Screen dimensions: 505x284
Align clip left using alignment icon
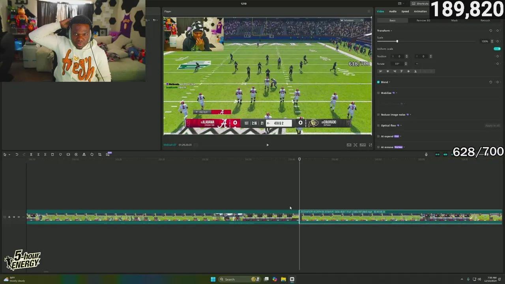381,71
